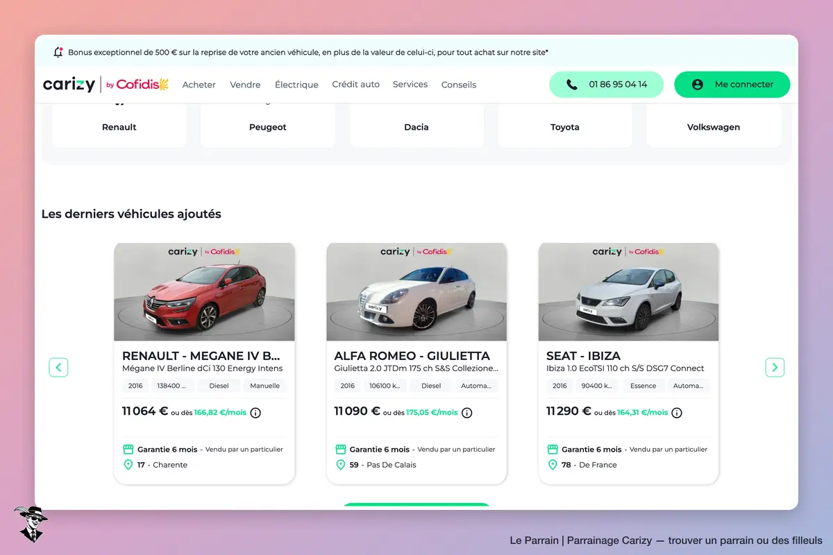
Task: Select the Toyota brand card
Action: click(x=565, y=126)
